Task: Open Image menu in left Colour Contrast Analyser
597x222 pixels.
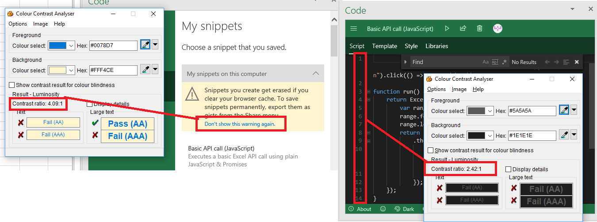Action: (x=41, y=24)
